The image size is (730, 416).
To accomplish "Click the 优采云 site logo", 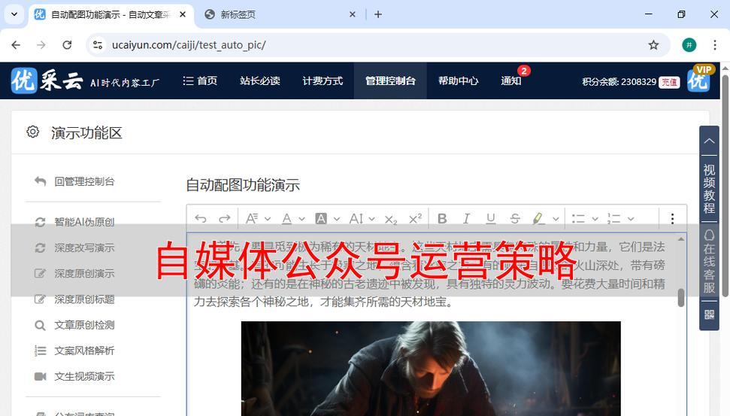I will [x=47, y=80].
